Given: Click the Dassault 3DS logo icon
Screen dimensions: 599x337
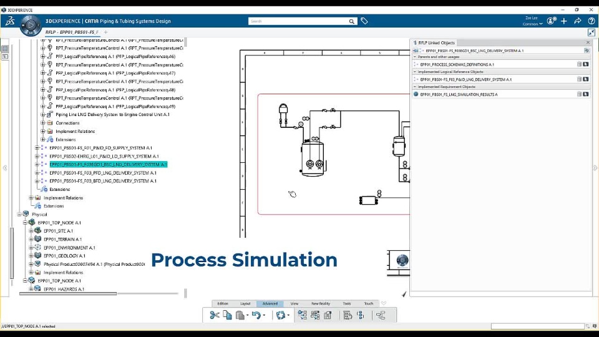Looking at the screenshot, I should pyautogui.click(x=10, y=21).
